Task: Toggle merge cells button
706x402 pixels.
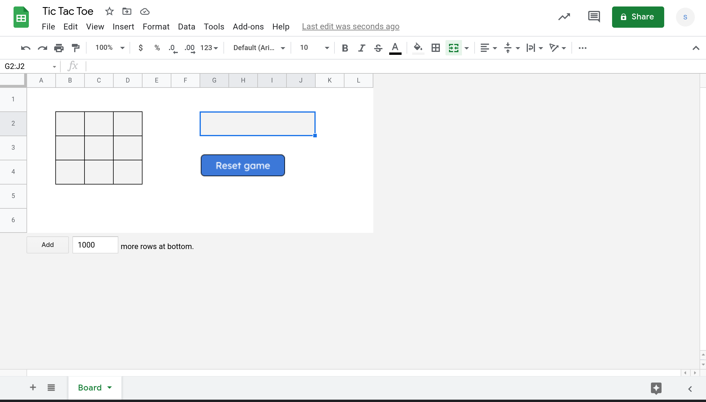Action: [x=454, y=48]
